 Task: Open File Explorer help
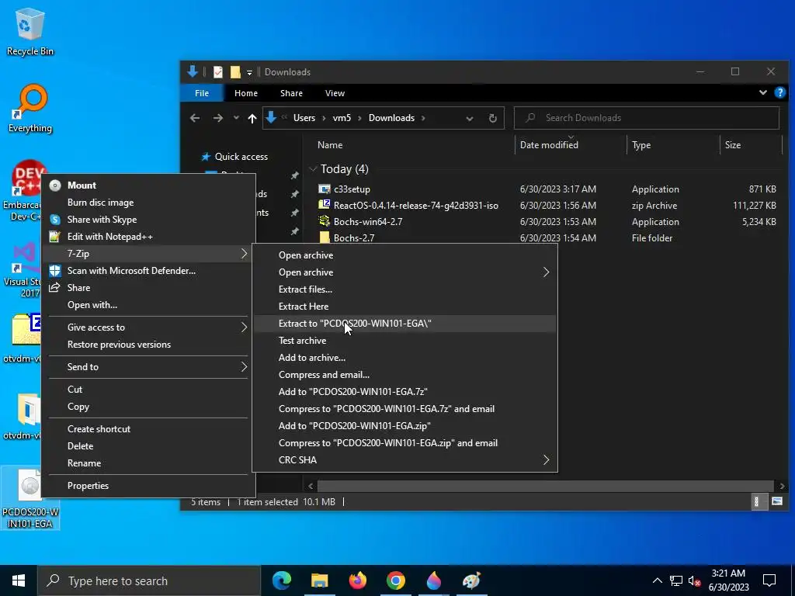779,93
